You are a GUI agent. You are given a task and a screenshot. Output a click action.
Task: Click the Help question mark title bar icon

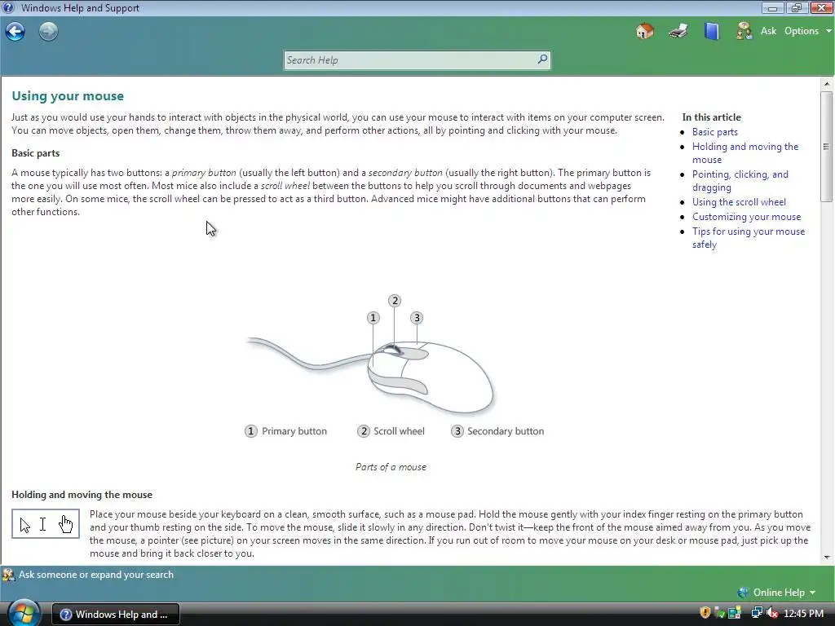tap(8, 7)
